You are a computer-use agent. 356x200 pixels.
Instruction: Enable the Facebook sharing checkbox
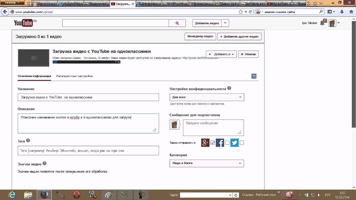[x=227, y=143]
